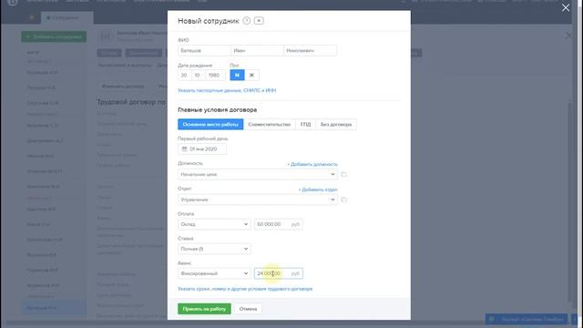The width and height of the screenshot is (583, 328).
Task: Click the first name field showing Иван
Action: pyautogui.click(x=257, y=51)
